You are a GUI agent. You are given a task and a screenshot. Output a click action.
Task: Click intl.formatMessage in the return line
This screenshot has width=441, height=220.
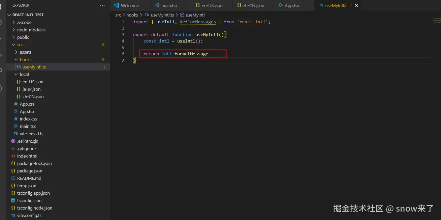185,54
